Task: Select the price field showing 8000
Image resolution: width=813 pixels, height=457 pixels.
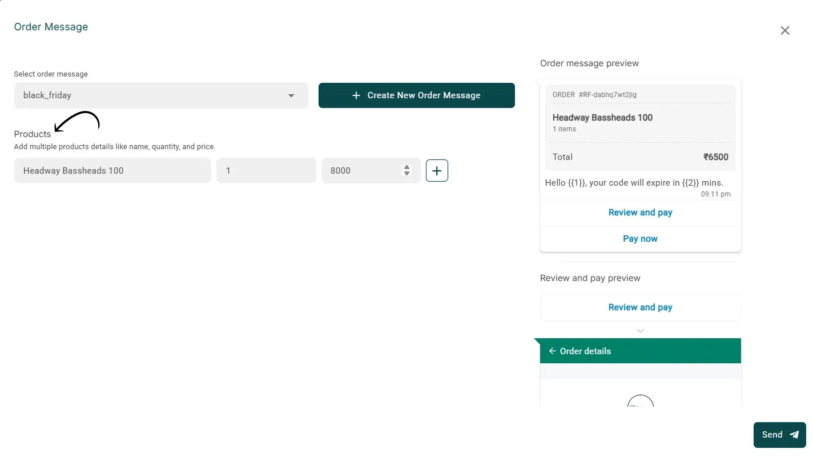Action: (x=365, y=170)
